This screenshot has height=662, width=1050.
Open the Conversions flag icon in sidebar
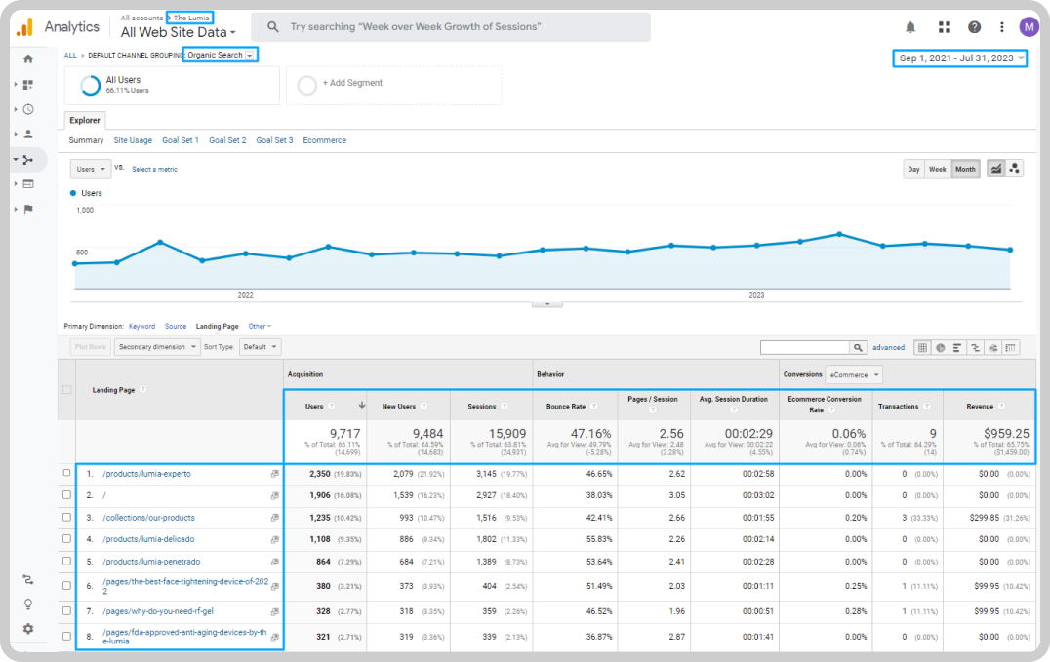tap(28, 209)
